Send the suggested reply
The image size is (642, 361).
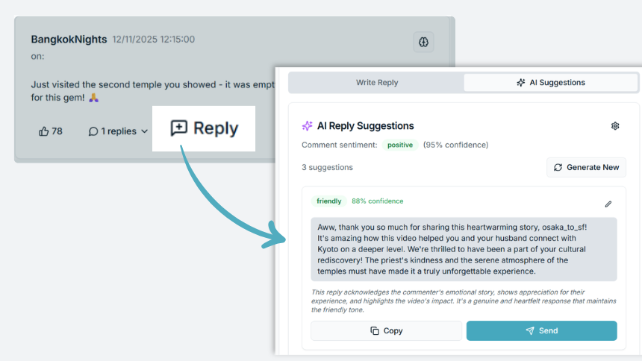(x=541, y=330)
